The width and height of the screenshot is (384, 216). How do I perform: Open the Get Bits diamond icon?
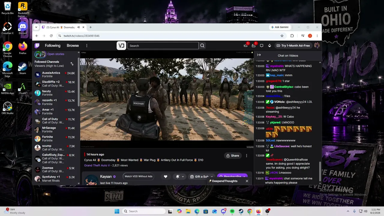point(269,46)
